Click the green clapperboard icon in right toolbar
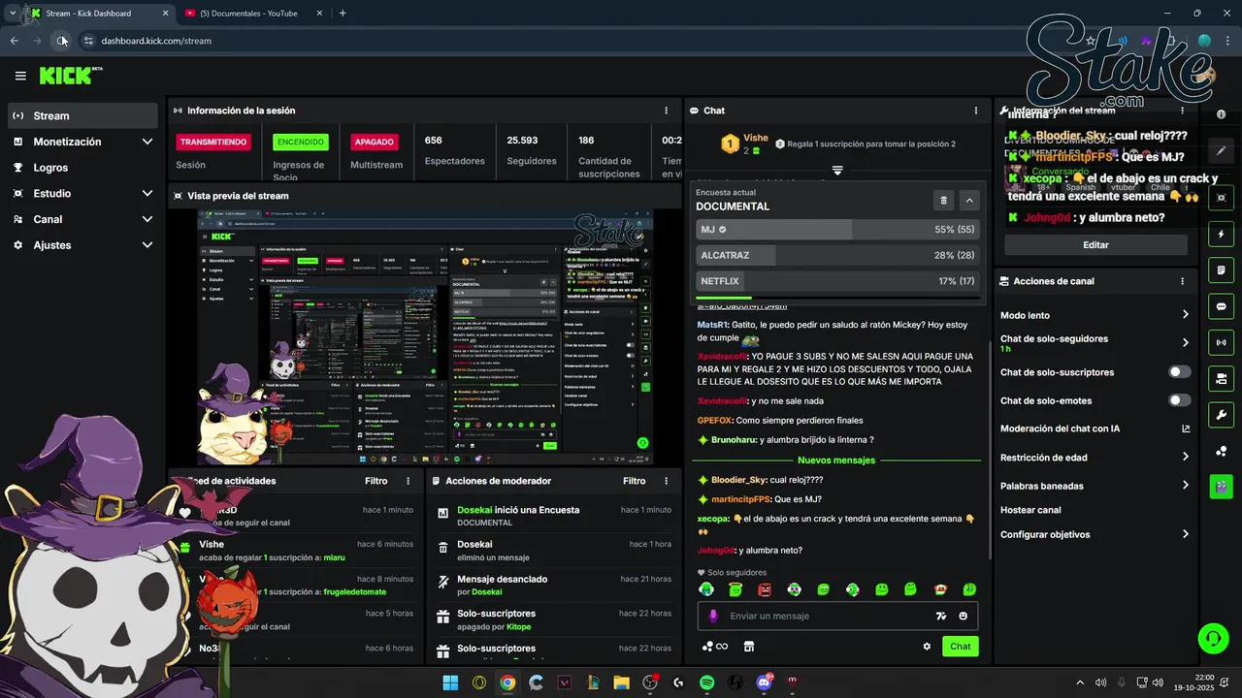 point(1221,487)
